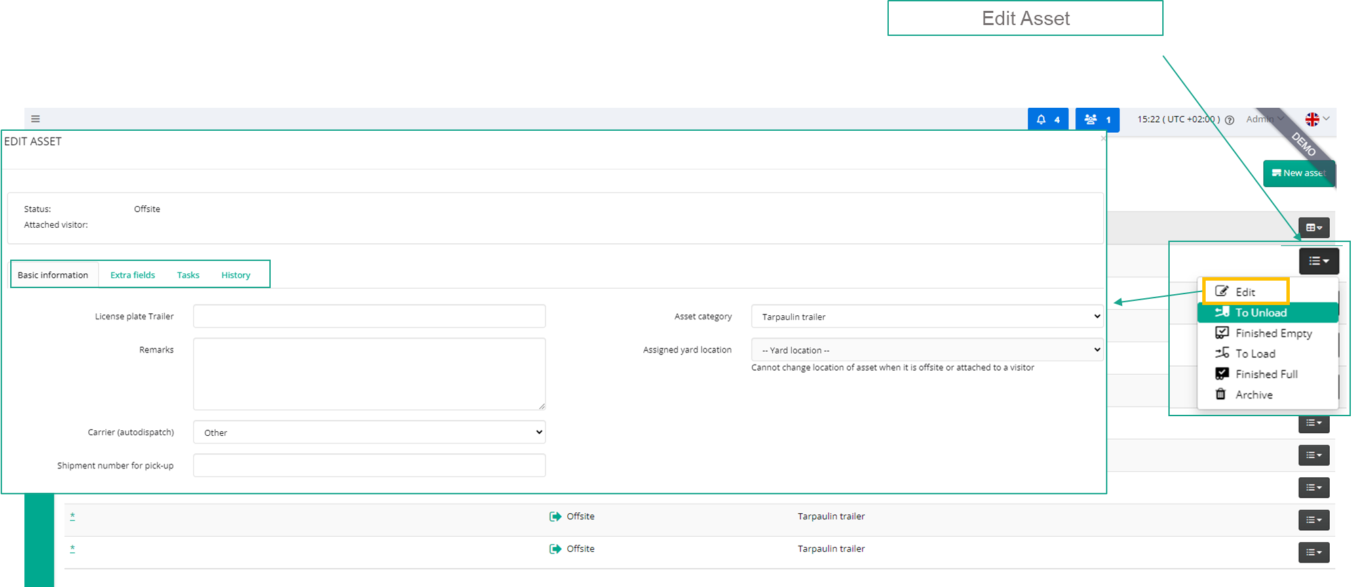Switch to the Extra fields tab

click(x=132, y=275)
